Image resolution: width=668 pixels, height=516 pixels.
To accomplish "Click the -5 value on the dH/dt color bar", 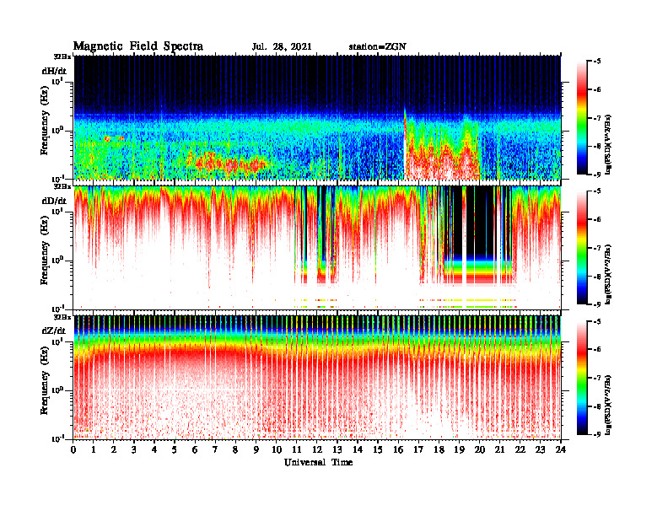I will coord(597,62).
